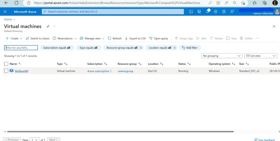
Task: Open the Azure portal hamburger menu
Action: (x=5, y=11)
